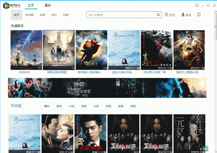
Task: Open the 电视剧 navigation category
Action: 30,15
